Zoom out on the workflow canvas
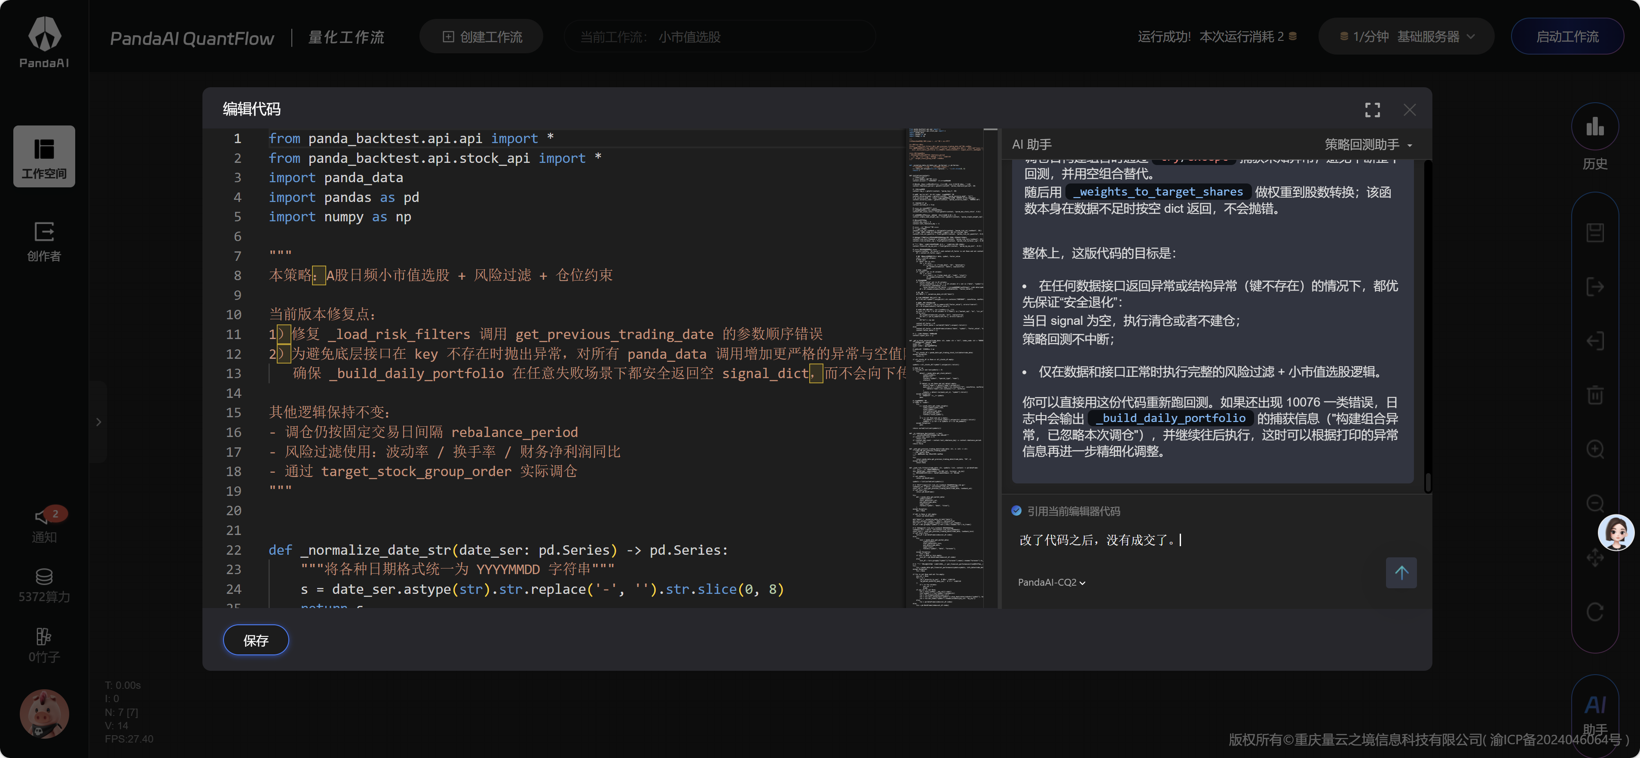This screenshot has height=758, width=1640. [1595, 503]
